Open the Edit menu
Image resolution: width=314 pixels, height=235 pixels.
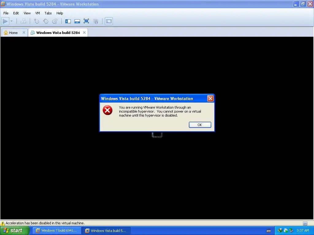pos(16,13)
